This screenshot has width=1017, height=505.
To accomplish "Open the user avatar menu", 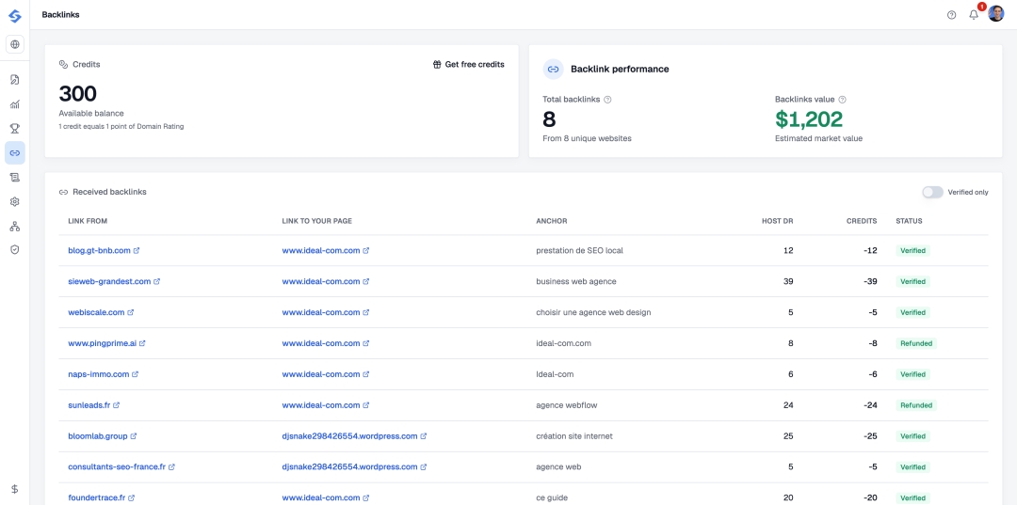I will click(995, 13).
